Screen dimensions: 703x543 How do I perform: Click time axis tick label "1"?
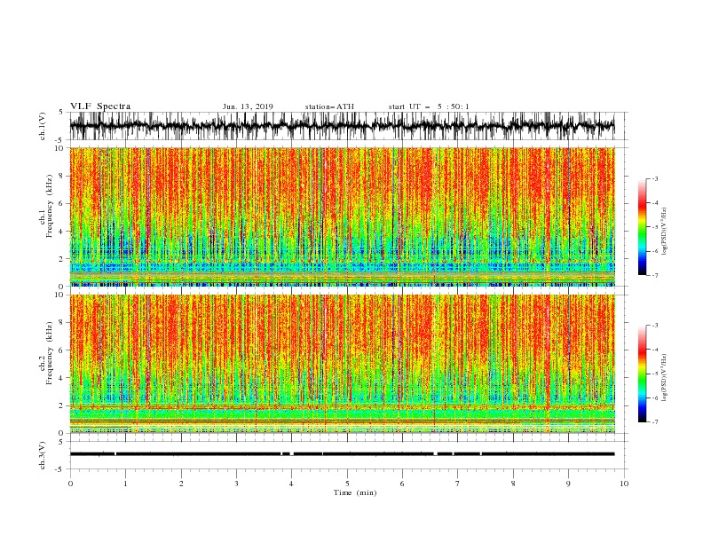point(125,484)
